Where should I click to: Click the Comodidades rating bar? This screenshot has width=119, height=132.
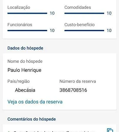pos(84,13)
